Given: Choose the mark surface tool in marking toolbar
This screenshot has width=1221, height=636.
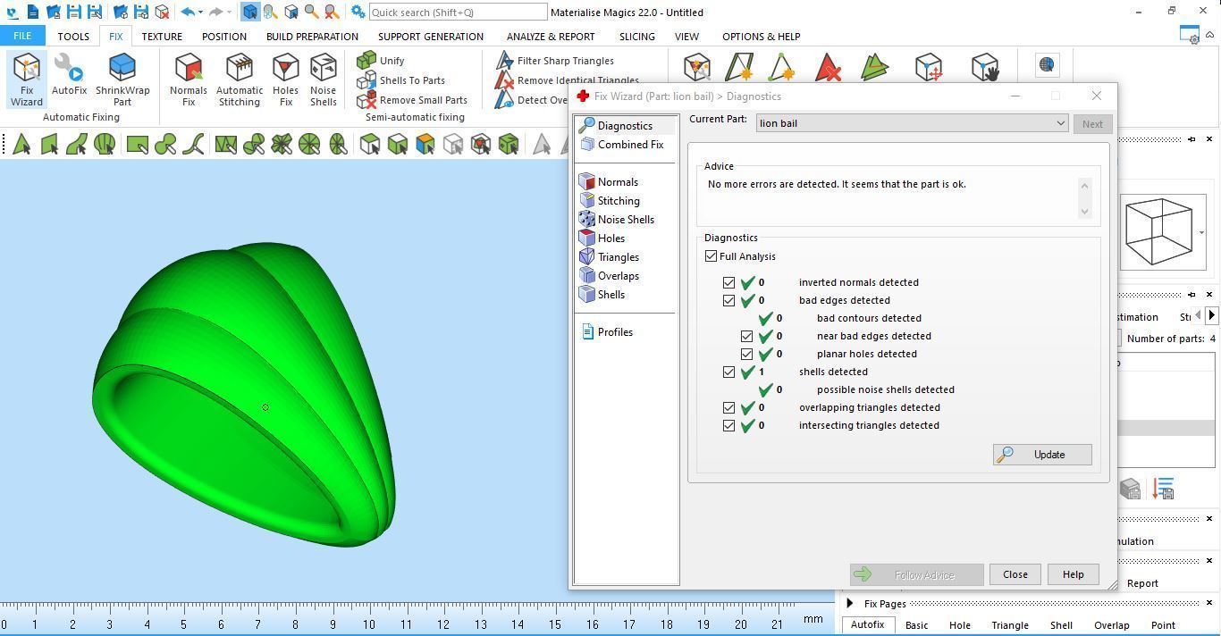Looking at the screenshot, I should 77,144.
